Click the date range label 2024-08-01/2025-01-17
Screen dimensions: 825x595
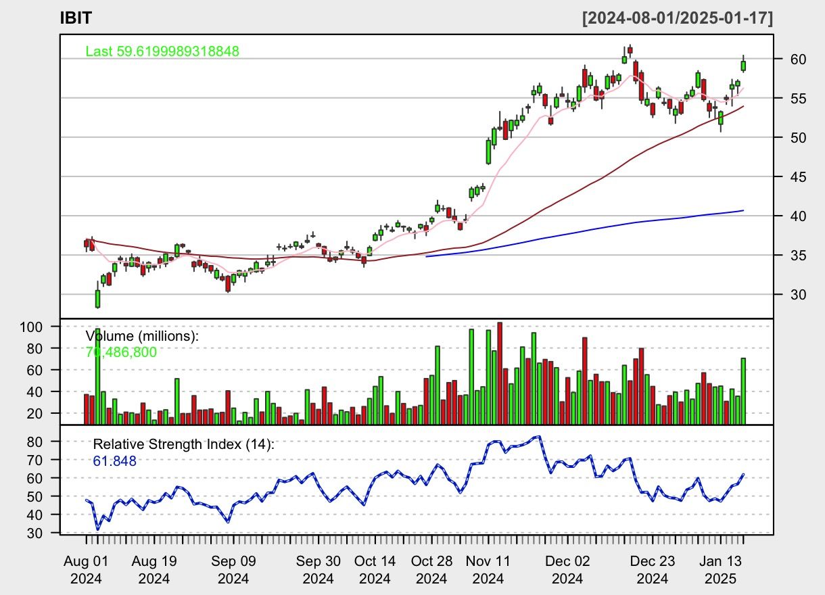678,18
